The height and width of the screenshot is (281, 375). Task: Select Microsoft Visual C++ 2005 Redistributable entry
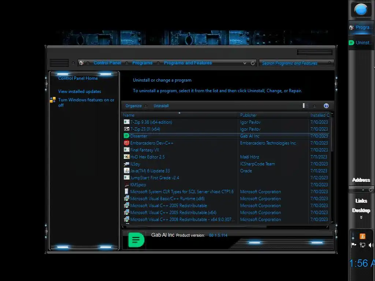click(168, 206)
